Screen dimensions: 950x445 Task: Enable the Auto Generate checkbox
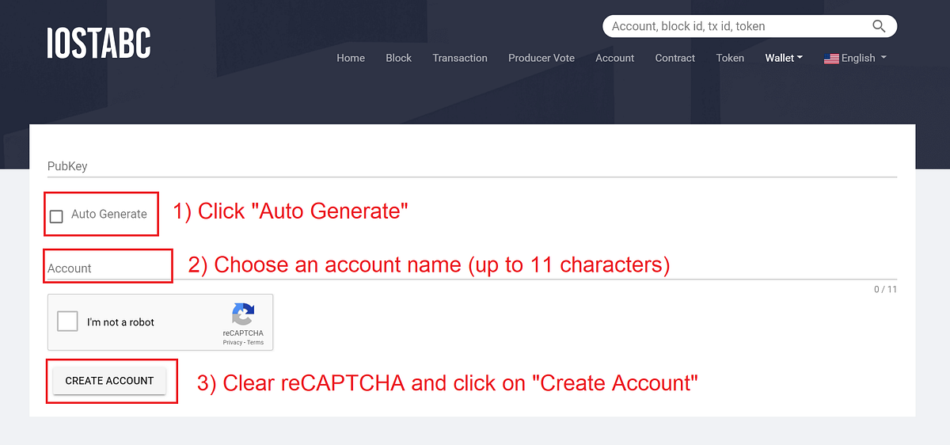coord(56,216)
